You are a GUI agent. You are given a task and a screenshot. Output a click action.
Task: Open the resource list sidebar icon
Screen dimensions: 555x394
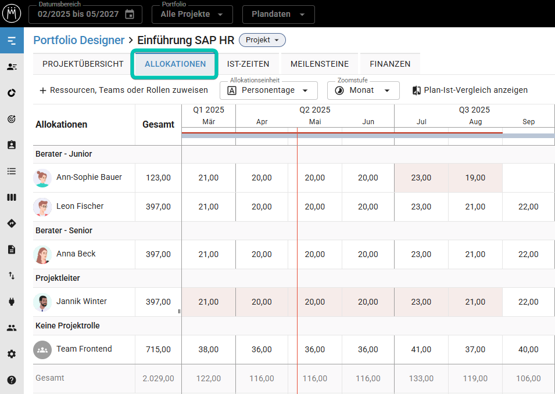tap(12, 67)
